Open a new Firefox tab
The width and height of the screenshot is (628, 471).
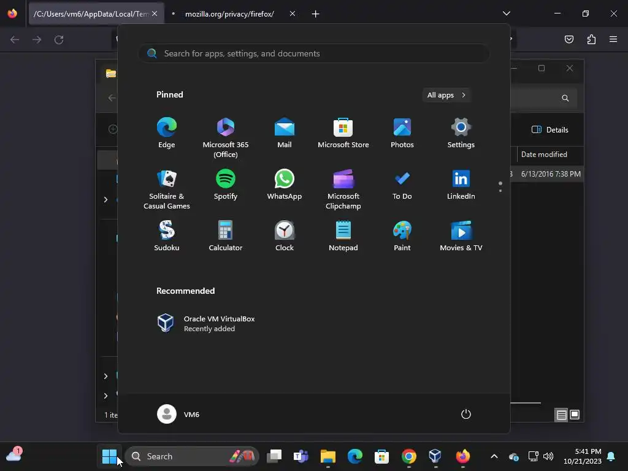315,14
